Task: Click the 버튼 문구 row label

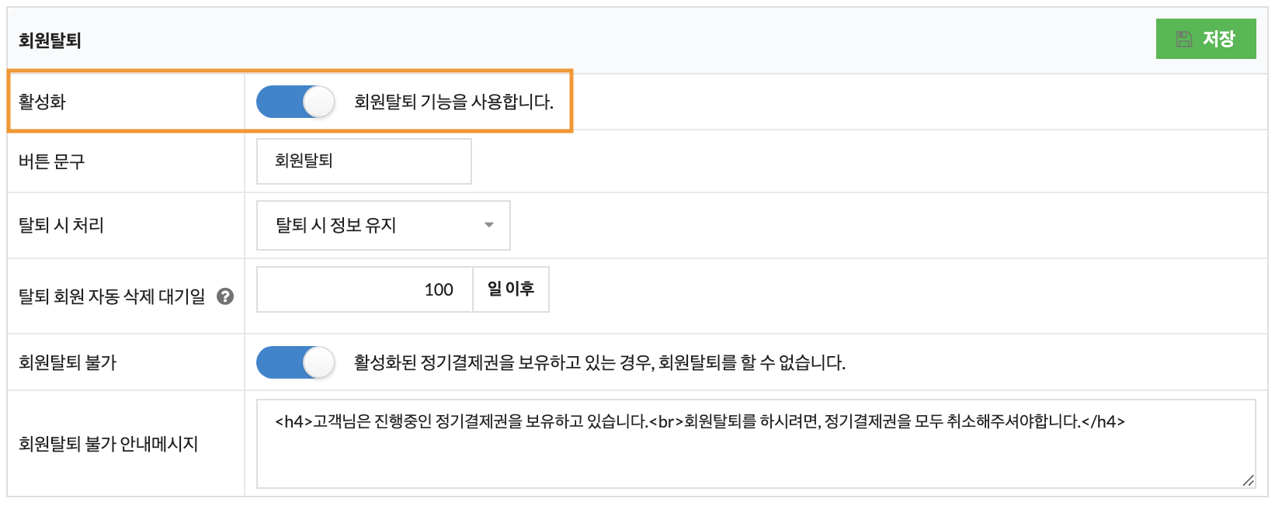Action: (51, 161)
